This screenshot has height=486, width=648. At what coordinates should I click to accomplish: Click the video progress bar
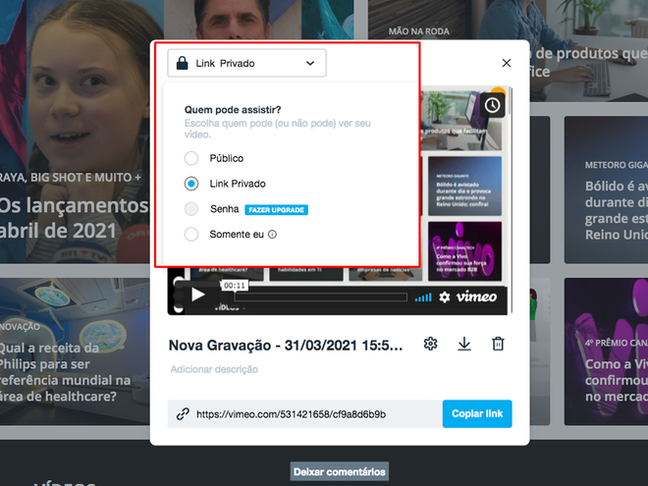point(321,297)
